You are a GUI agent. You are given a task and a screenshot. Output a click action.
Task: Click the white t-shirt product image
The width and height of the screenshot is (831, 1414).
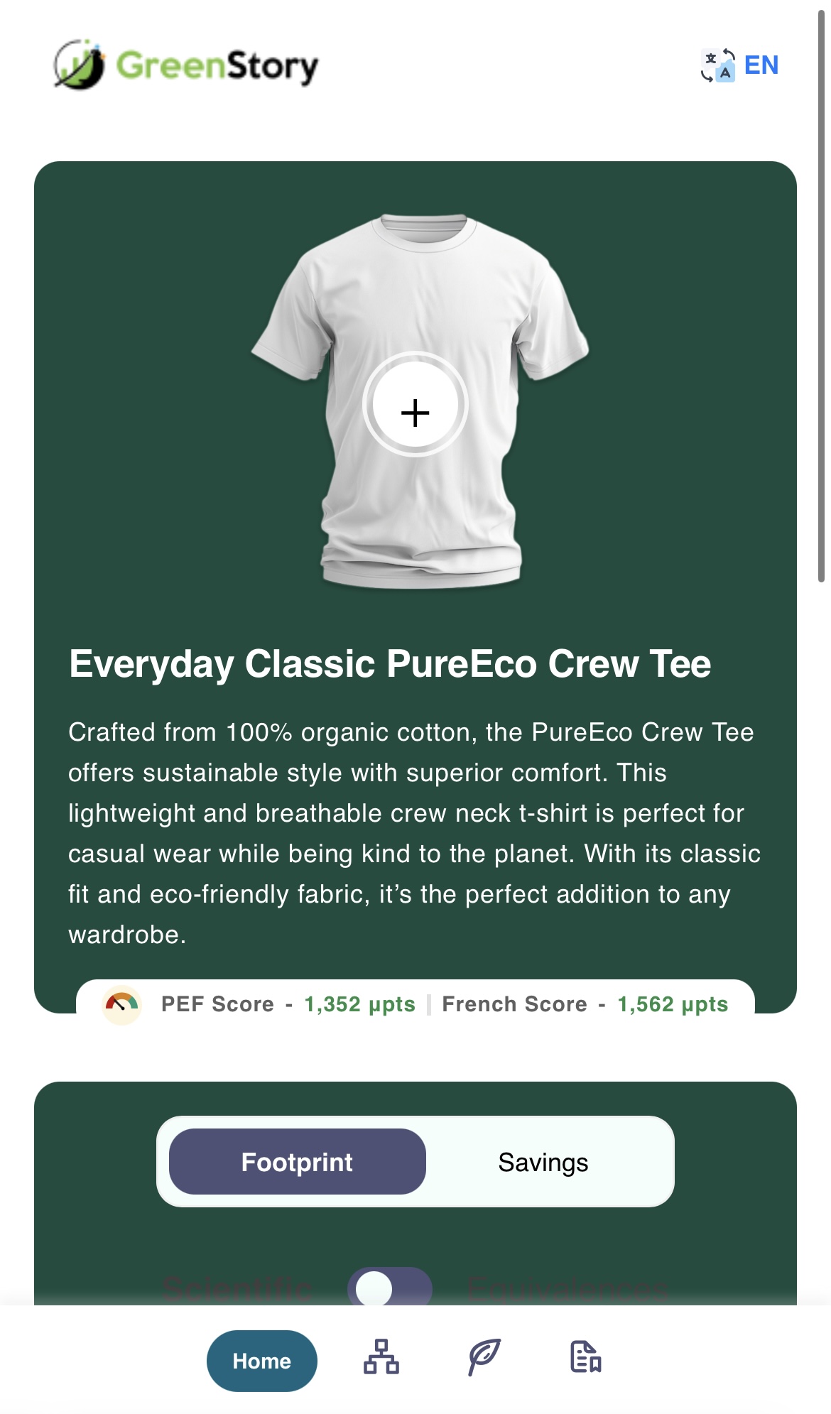tap(420, 401)
